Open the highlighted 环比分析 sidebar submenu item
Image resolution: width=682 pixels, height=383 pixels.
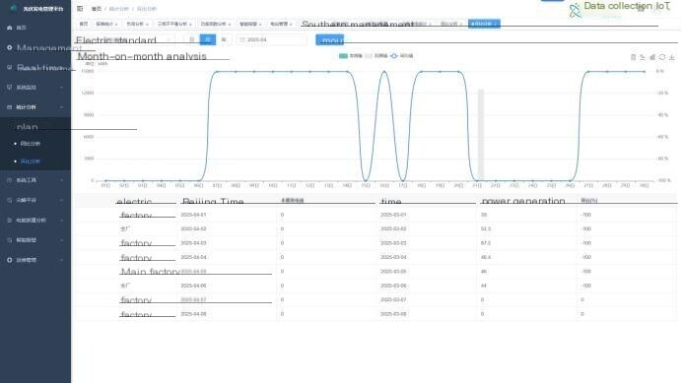click(31, 161)
